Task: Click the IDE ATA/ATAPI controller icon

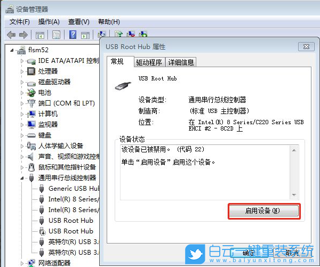Action: point(31,61)
